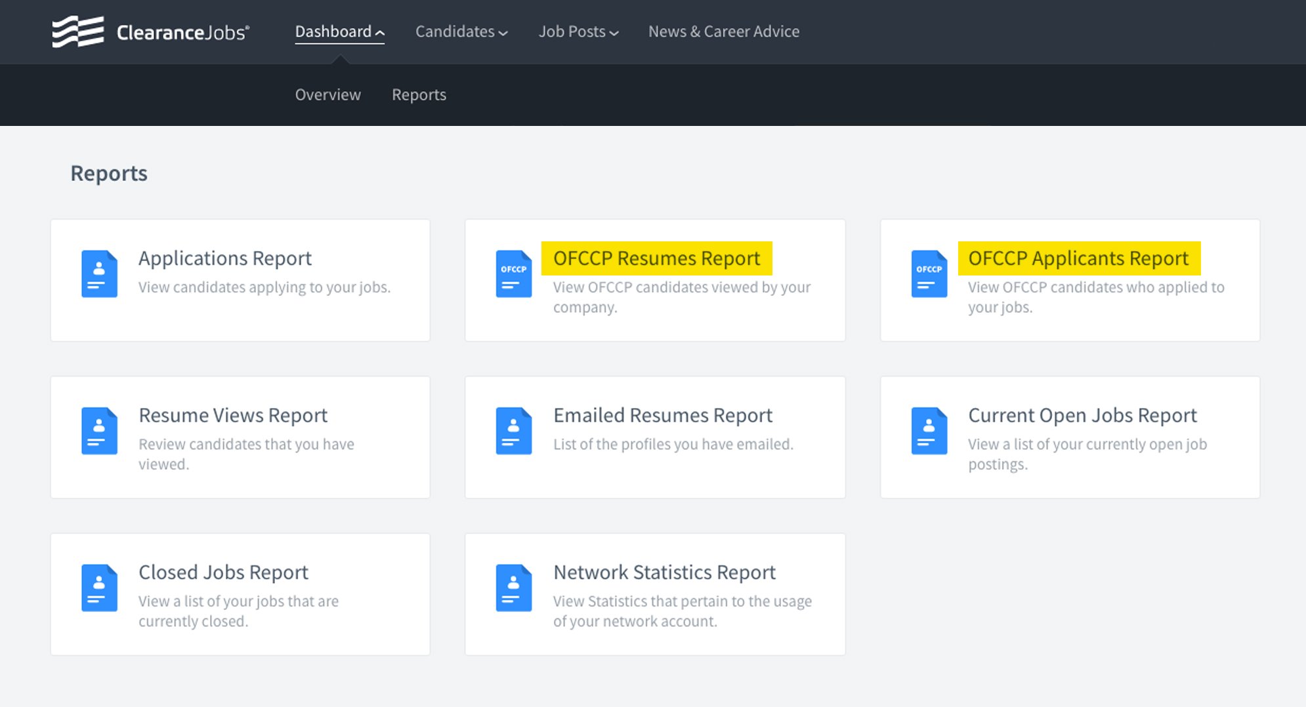Viewport: 1306px width, 707px height.
Task: Open the highlighted OFCCP Resumes Report title
Action: [656, 258]
